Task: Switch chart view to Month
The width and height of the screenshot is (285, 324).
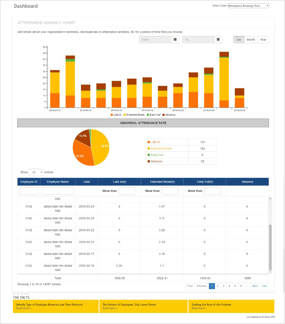Action: pyautogui.click(x=251, y=40)
